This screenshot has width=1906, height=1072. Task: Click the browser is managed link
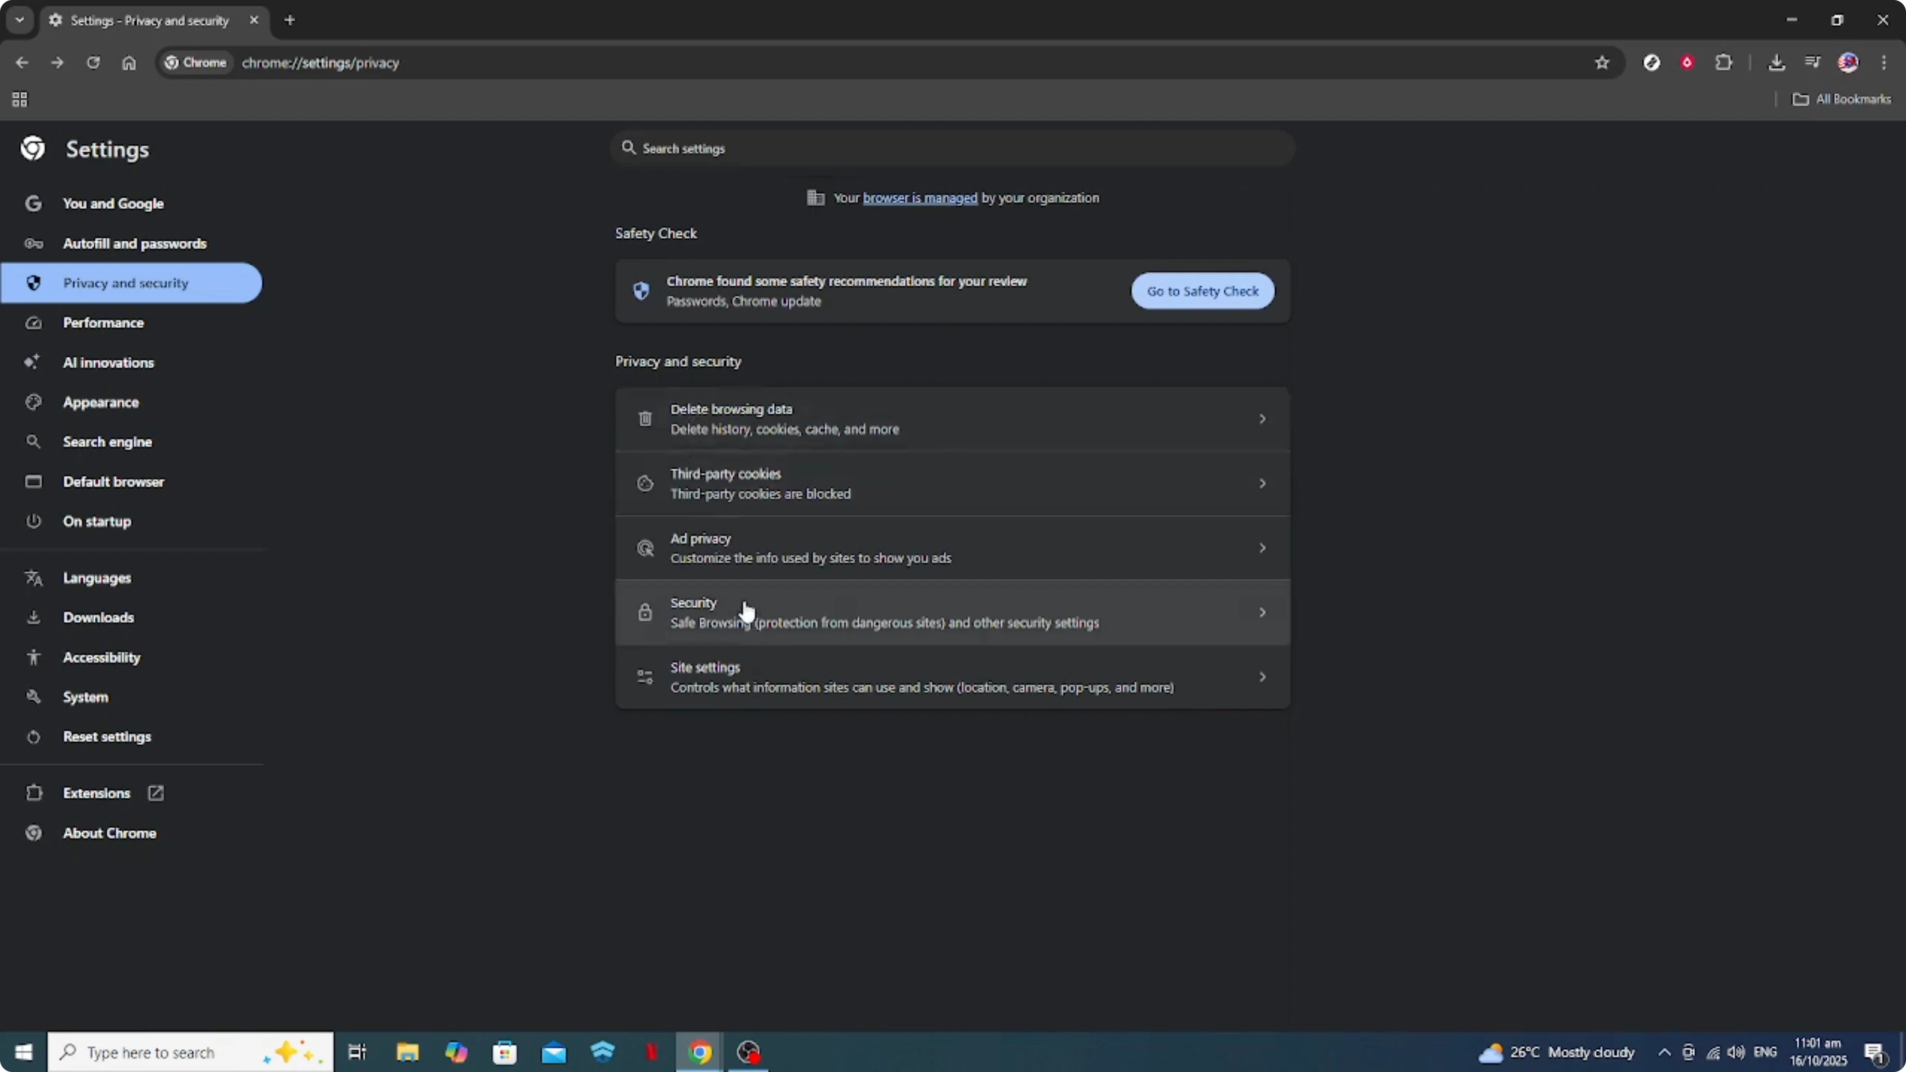919,197
